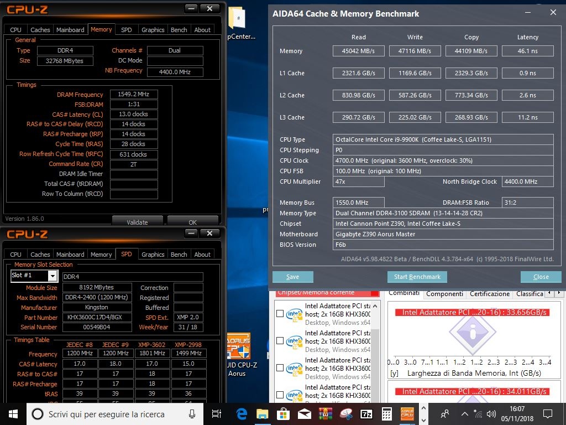Click the Motherboard field Gigabyte Z390 Aorus Master
566x425 pixels.
(x=443, y=234)
